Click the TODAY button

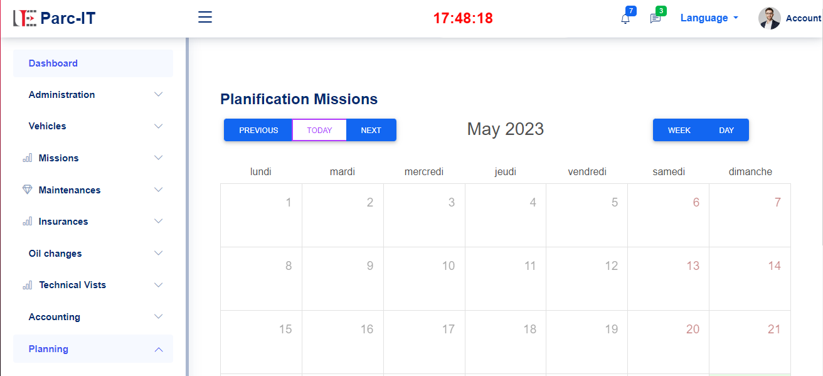pos(319,130)
